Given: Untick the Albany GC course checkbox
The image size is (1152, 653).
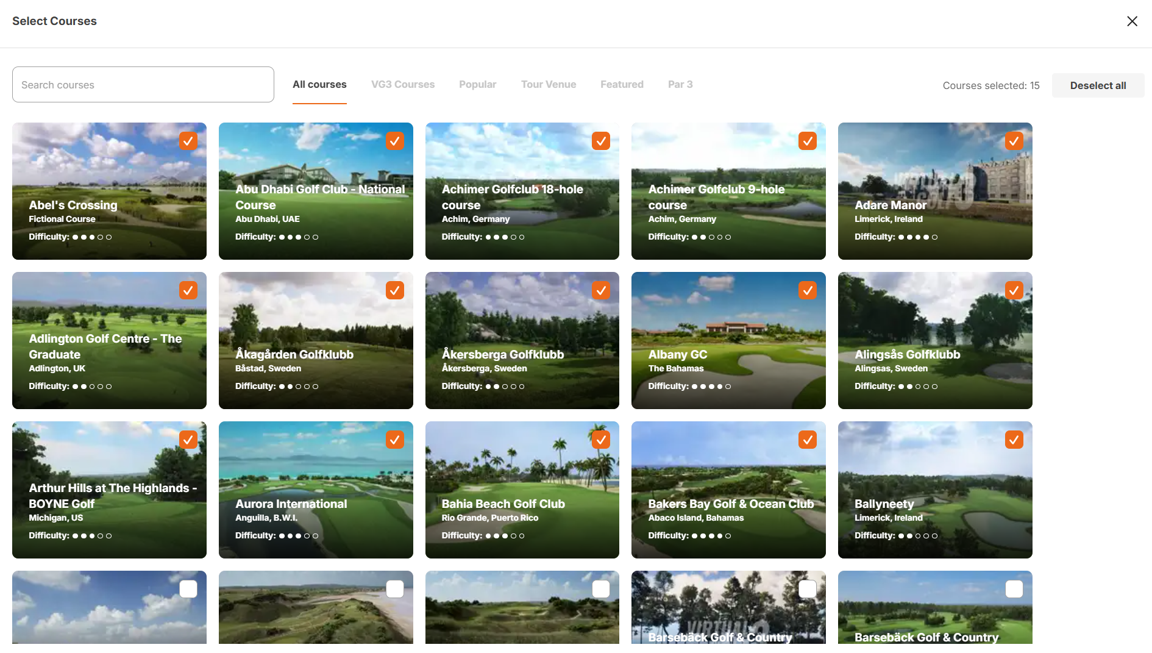Looking at the screenshot, I should pos(808,290).
